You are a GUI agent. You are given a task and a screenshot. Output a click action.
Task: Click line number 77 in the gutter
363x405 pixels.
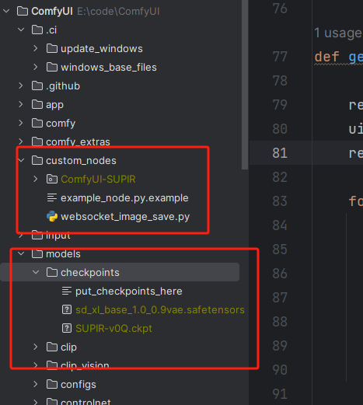tap(280, 57)
